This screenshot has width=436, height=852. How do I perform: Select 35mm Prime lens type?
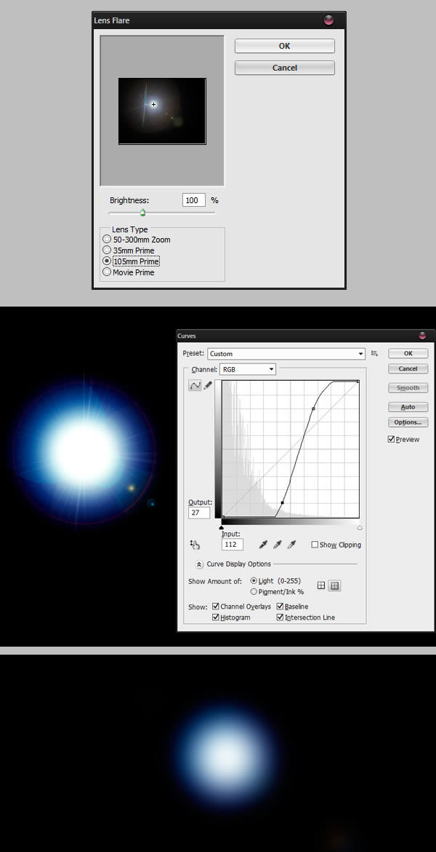(x=107, y=251)
